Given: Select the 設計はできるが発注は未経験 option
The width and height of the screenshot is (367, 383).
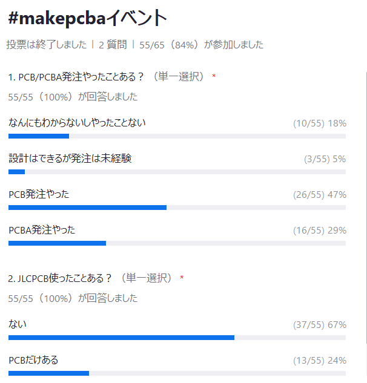Looking at the screenshot, I should 70,159.
